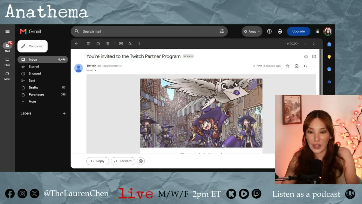
Task: Click the email subject "You're invited to the Twitch Partner Program"
Action: 133,56
